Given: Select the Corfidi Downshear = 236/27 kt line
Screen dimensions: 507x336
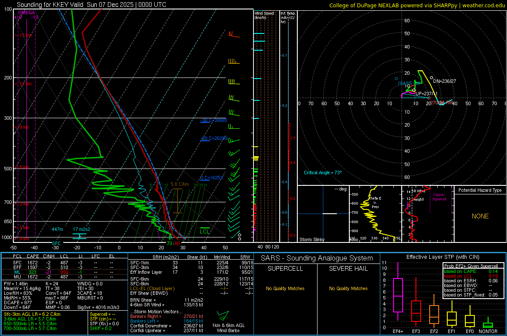Looking at the screenshot, I should coord(167,326).
